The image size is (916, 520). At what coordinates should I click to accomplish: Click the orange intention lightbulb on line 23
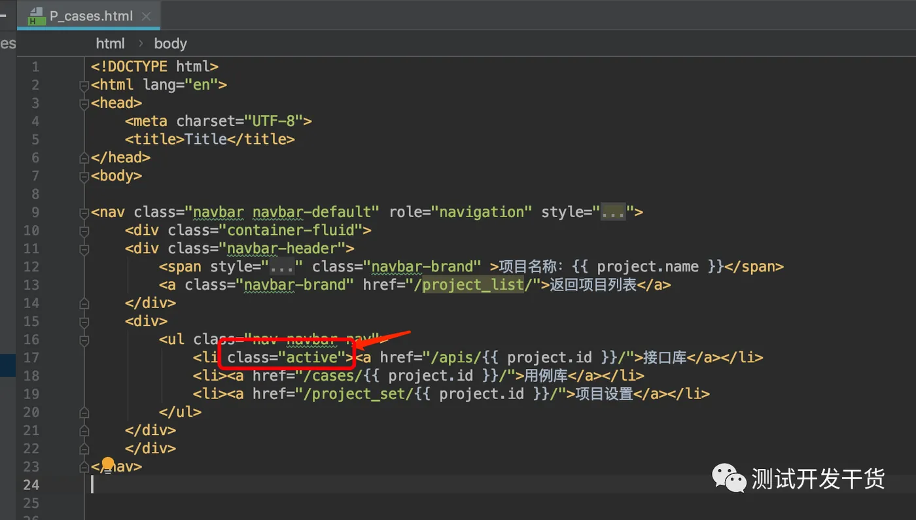click(x=108, y=464)
